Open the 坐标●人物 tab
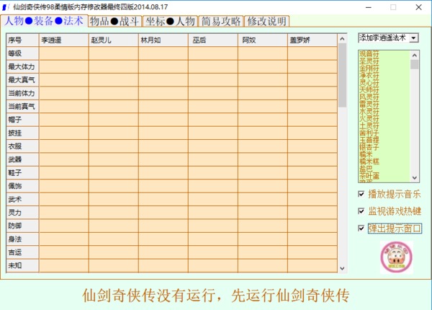 point(170,22)
